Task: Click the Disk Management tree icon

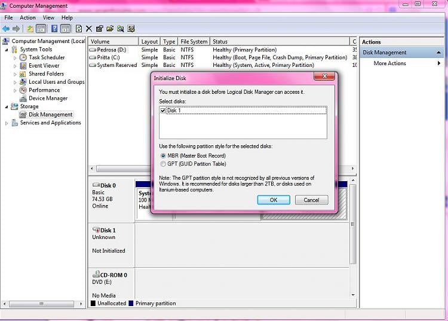Action: click(23, 115)
